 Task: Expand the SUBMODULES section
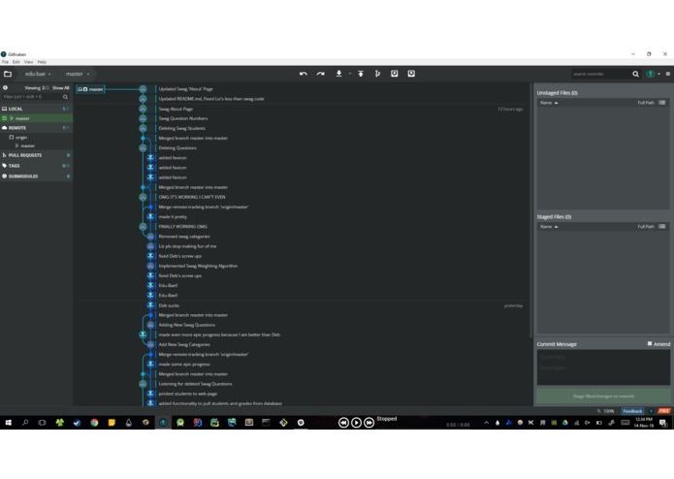coord(36,176)
